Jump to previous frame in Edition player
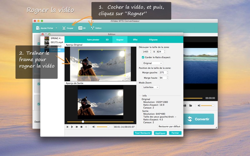 pyautogui.click(x=67, y=127)
